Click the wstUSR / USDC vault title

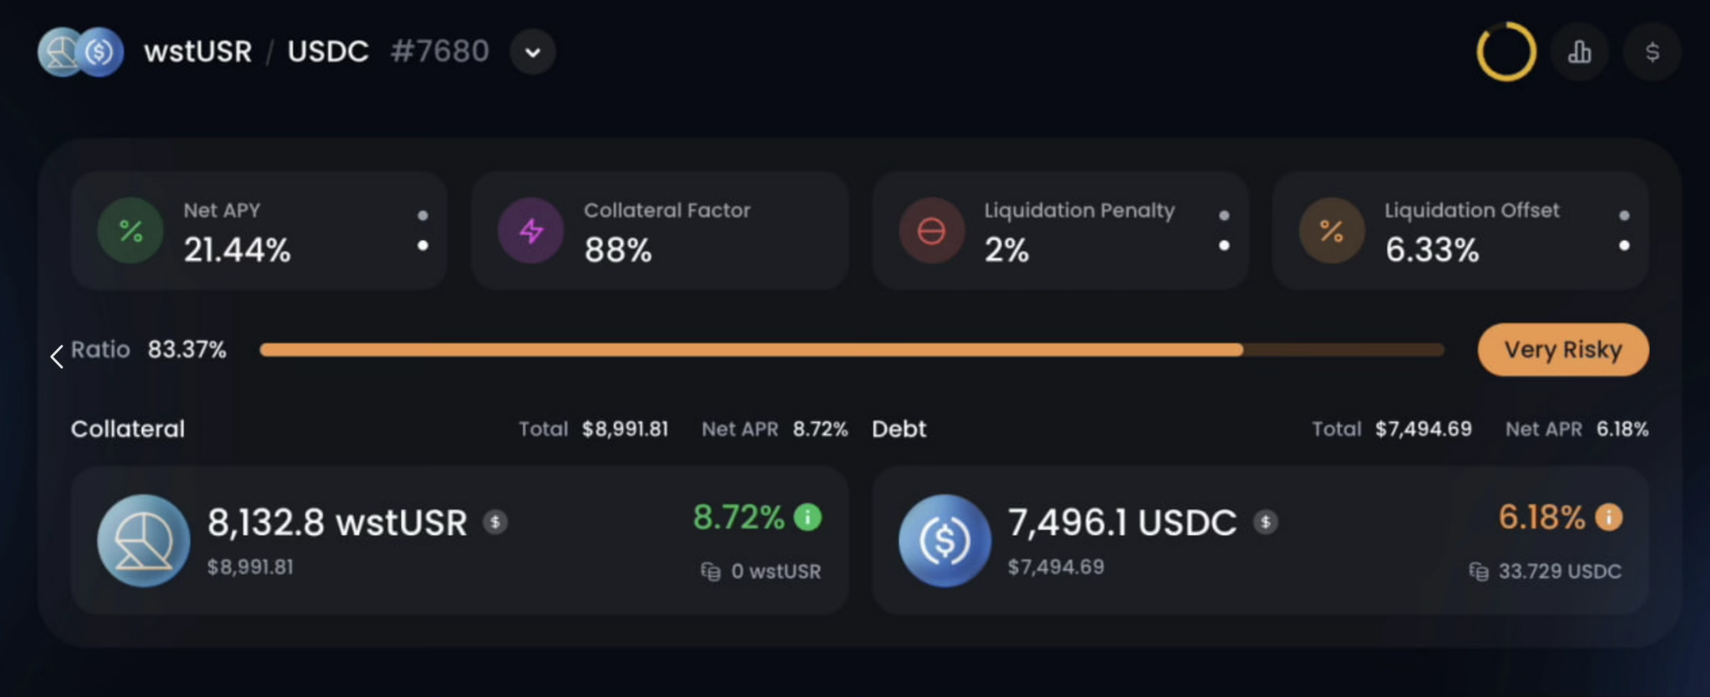click(x=255, y=52)
